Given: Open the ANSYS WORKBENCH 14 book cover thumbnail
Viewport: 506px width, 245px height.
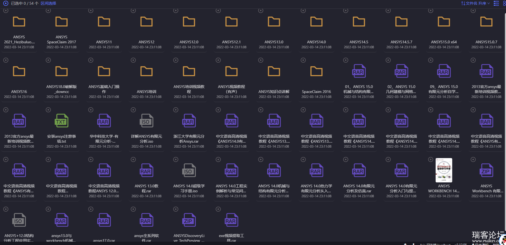Looking at the screenshot, I should tap(444, 170).
